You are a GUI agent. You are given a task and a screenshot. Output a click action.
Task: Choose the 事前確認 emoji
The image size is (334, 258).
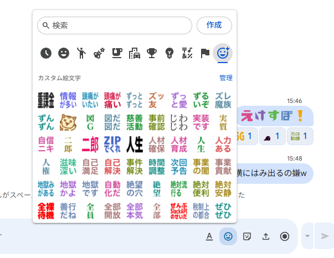[157, 122]
